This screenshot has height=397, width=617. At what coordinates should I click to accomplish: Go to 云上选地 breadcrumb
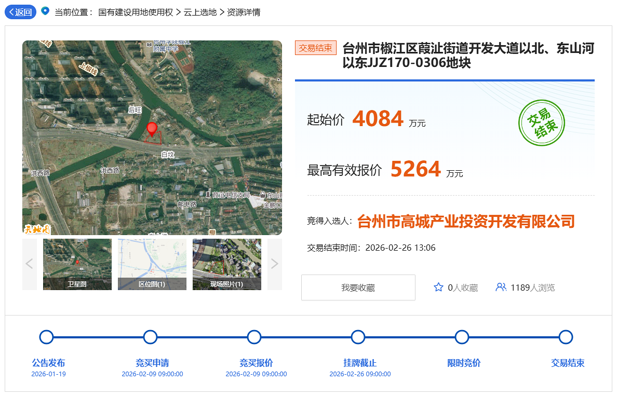point(200,12)
